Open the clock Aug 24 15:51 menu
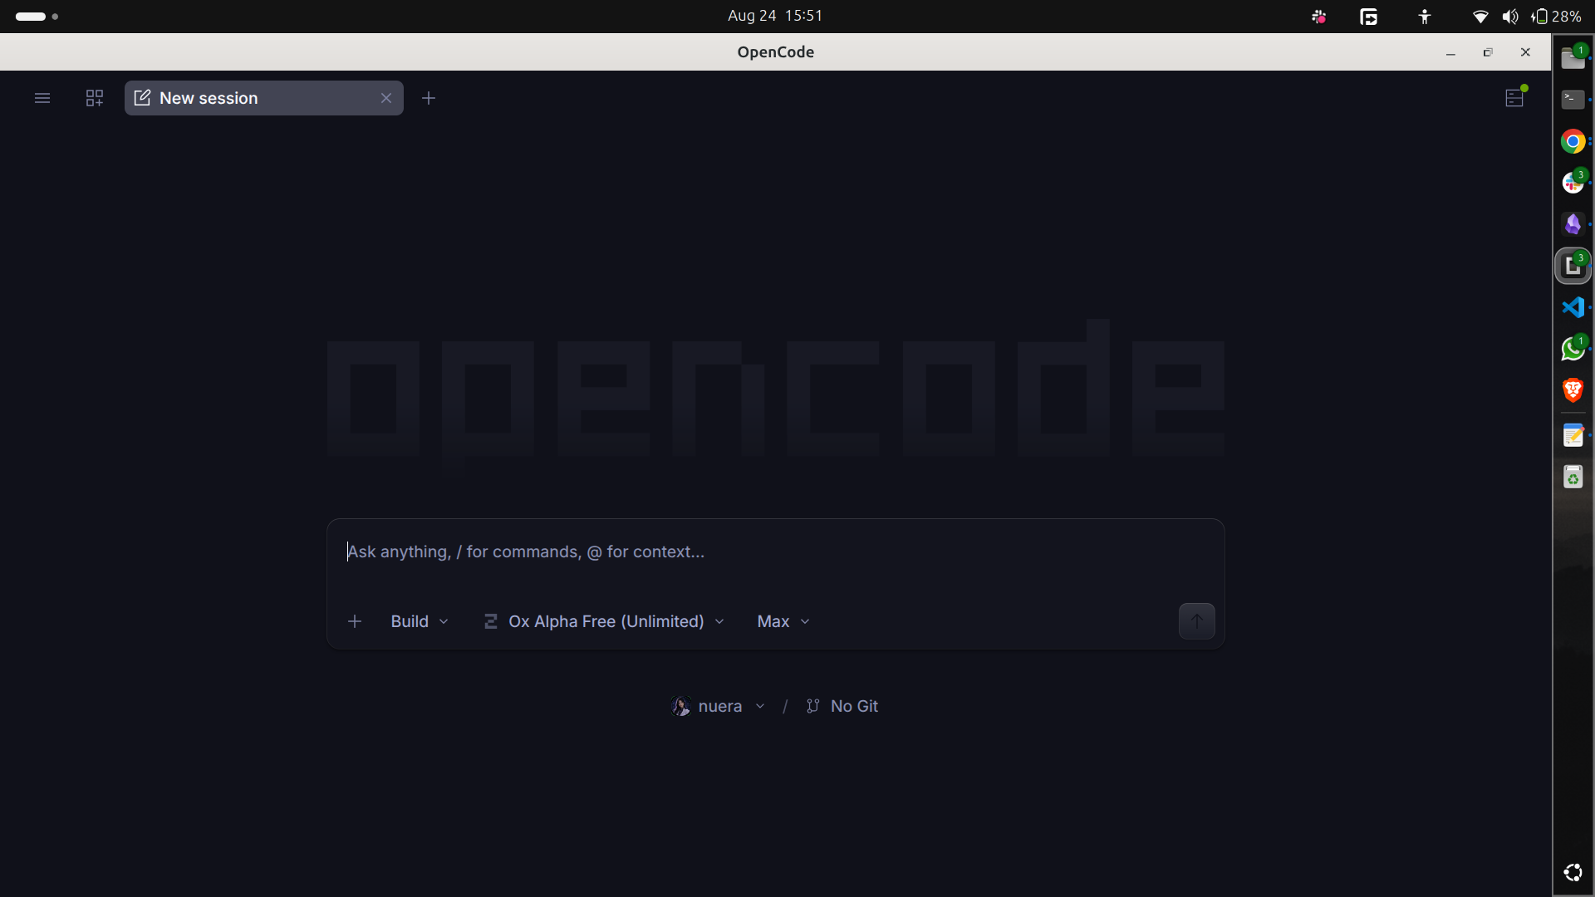Screen dimensions: 1595x897 click(775, 16)
